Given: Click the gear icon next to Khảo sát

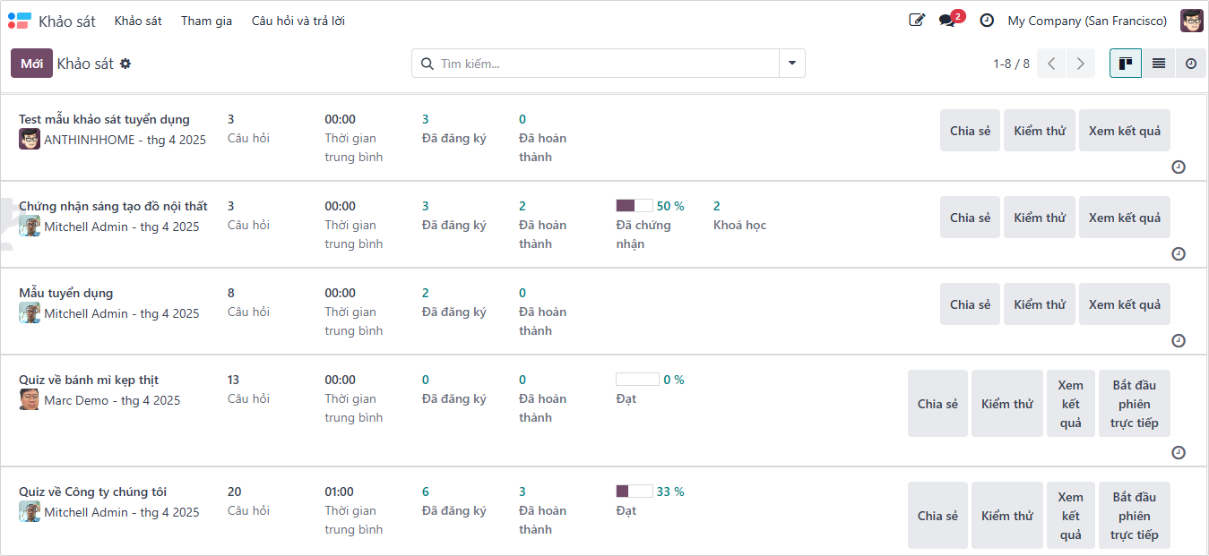Looking at the screenshot, I should click(x=125, y=64).
